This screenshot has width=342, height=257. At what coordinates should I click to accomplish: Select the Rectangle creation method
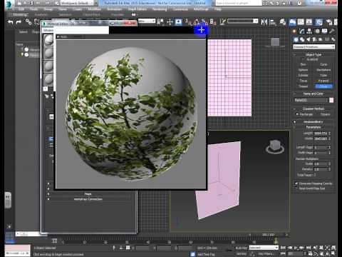pos(304,114)
